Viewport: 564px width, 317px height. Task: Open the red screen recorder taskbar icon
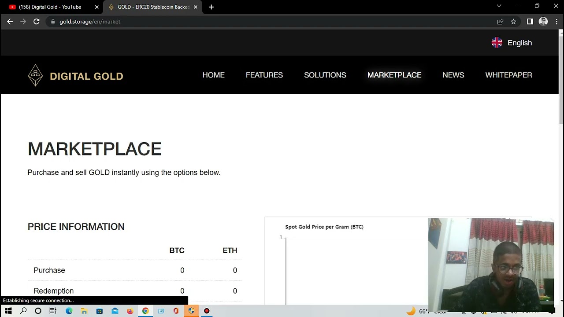click(x=207, y=311)
